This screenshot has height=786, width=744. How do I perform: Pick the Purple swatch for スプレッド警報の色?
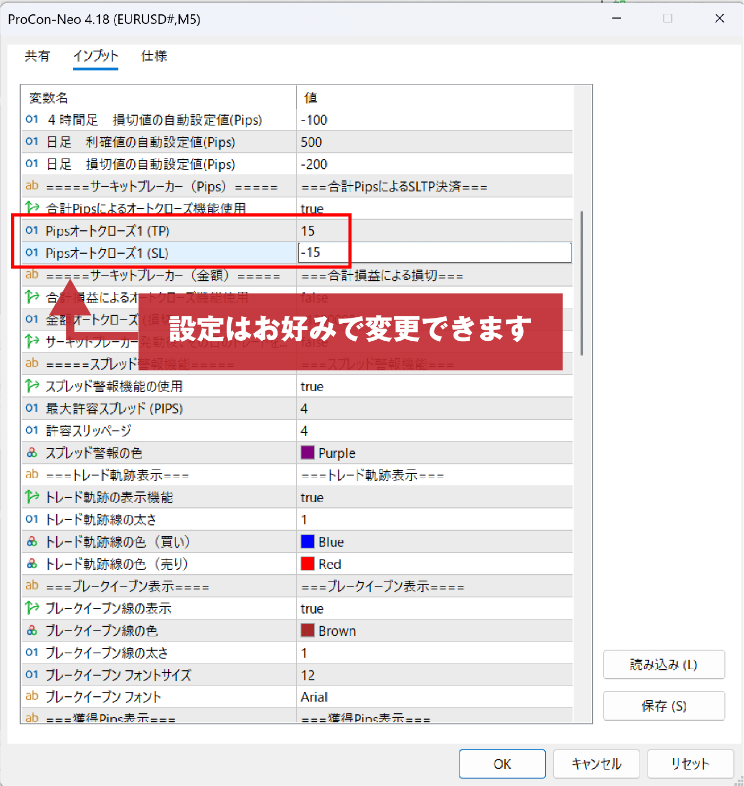coord(308,453)
